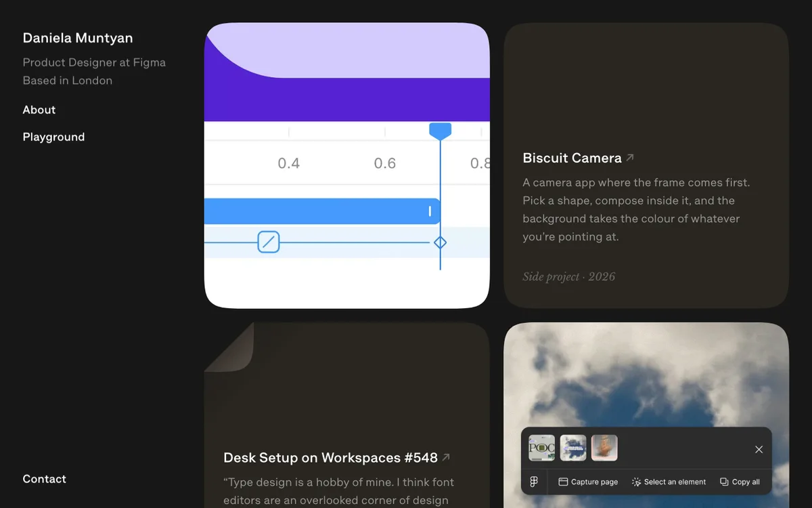Image resolution: width=812 pixels, height=508 pixels.
Task: Click the peeled corner of Desk Setup card
Action: [x=230, y=347]
